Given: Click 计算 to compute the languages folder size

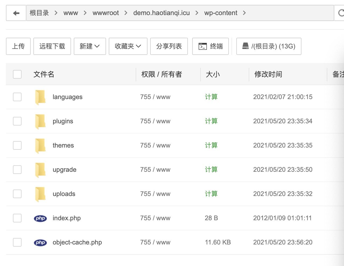Looking at the screenshot, I should tap(211, 97).
